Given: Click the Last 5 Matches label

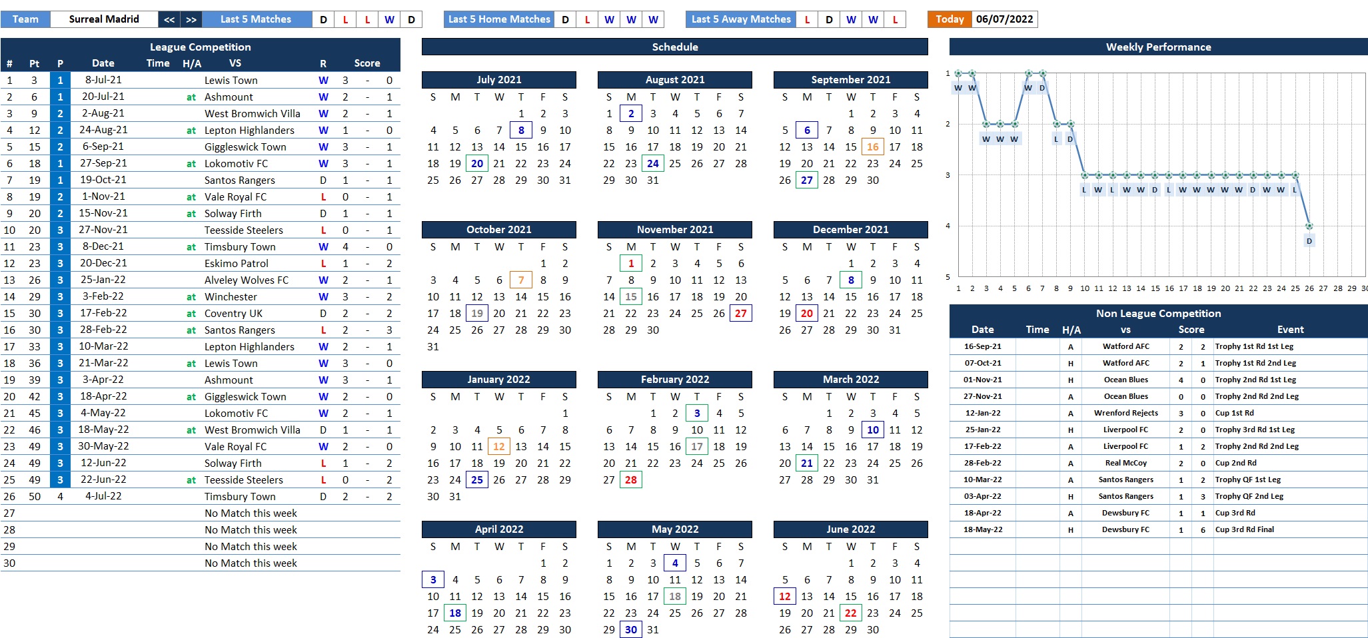Looking at the screenshot, I should [x=256, y=19].
